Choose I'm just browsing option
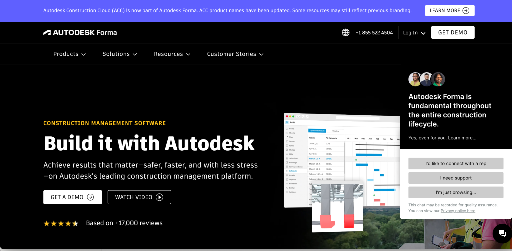 click(456, 192)
